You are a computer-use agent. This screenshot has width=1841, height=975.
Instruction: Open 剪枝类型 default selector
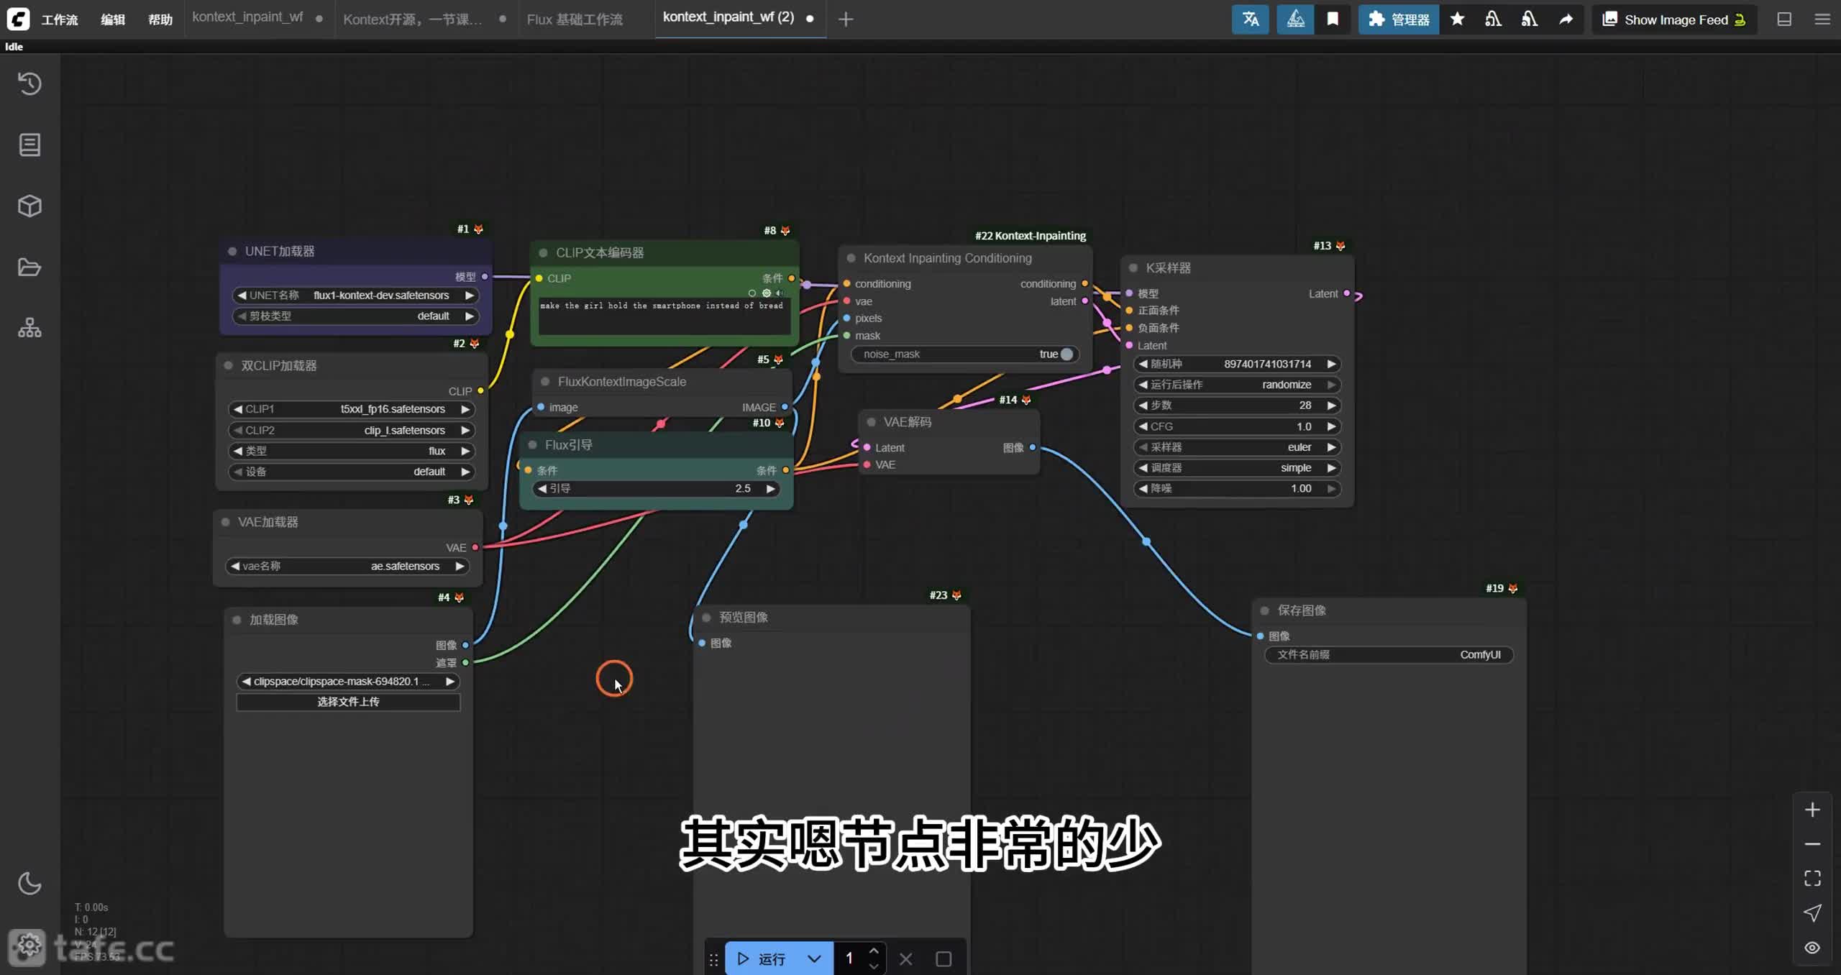[355, 316]
